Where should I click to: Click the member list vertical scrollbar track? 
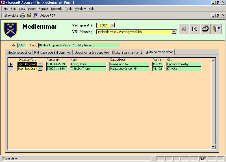[213, 103]
